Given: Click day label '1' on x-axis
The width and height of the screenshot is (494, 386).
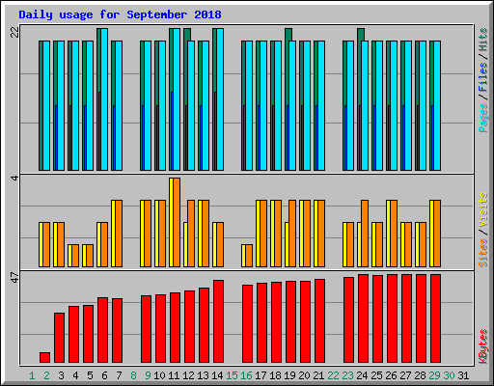Looking at the screenshot, I should [x=32, y=375].
